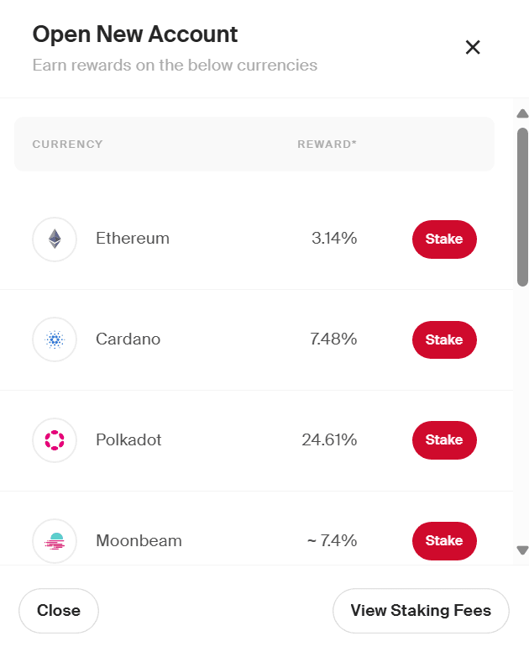Select the Ethereum currency name
The height and width of the screenshot is (647, 529).
133,239
